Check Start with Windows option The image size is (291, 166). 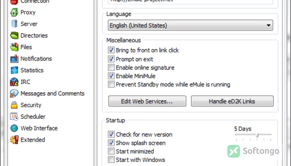click(x=111, y=159)
